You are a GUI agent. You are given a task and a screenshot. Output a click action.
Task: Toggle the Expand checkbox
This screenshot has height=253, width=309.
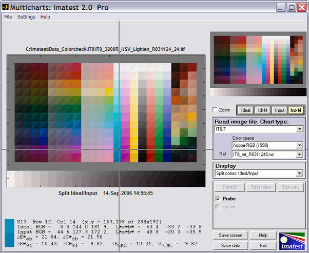pyautogui.click(x=218, y=207)
